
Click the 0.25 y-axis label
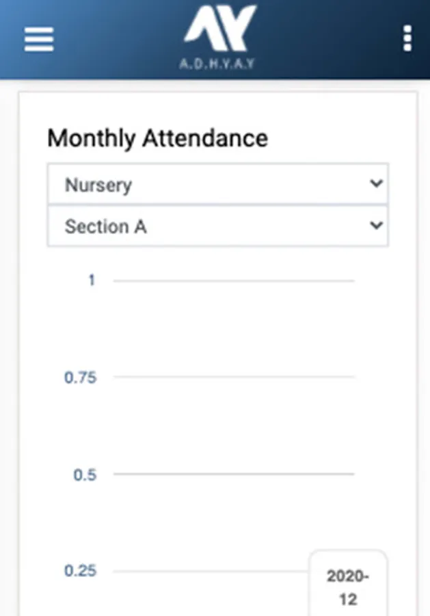[x=80, y=571]
